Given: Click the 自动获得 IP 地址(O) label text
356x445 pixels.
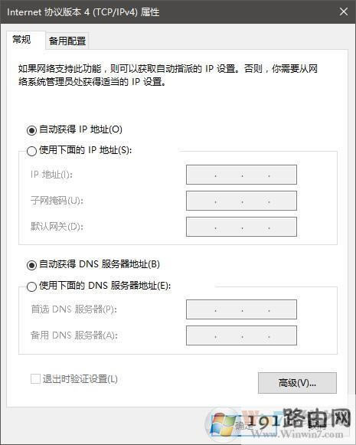Looking at the screenshot, I should click(80, 129).
